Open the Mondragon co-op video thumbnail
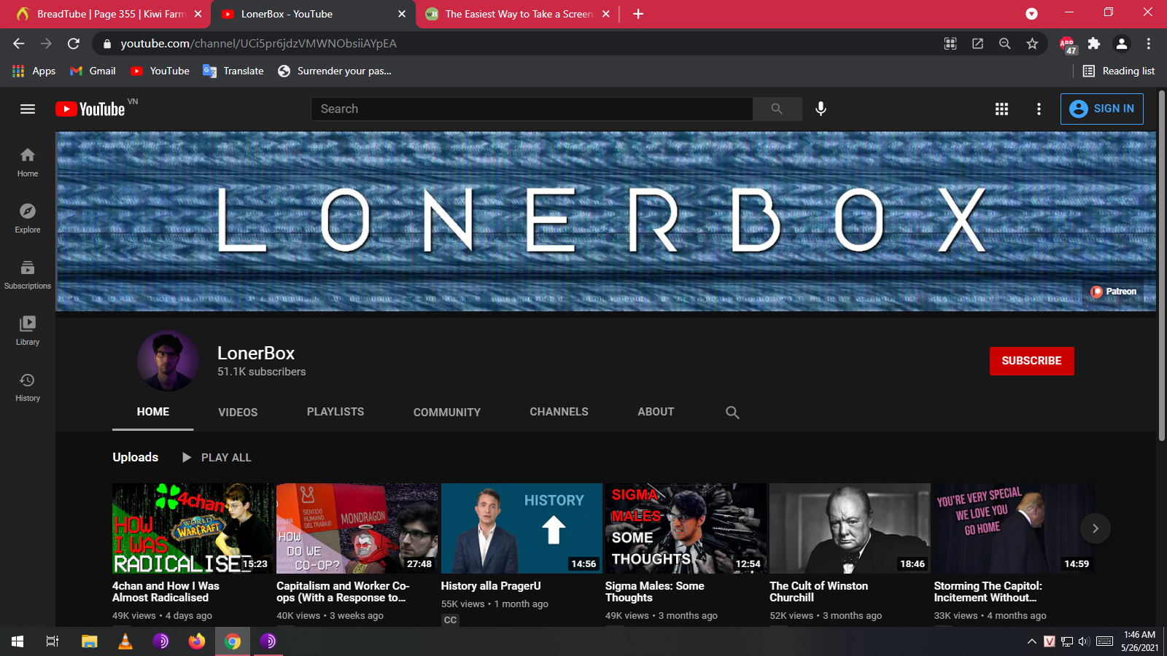The height and width of the screenshot is (656, 1167). tap(357, 528)
